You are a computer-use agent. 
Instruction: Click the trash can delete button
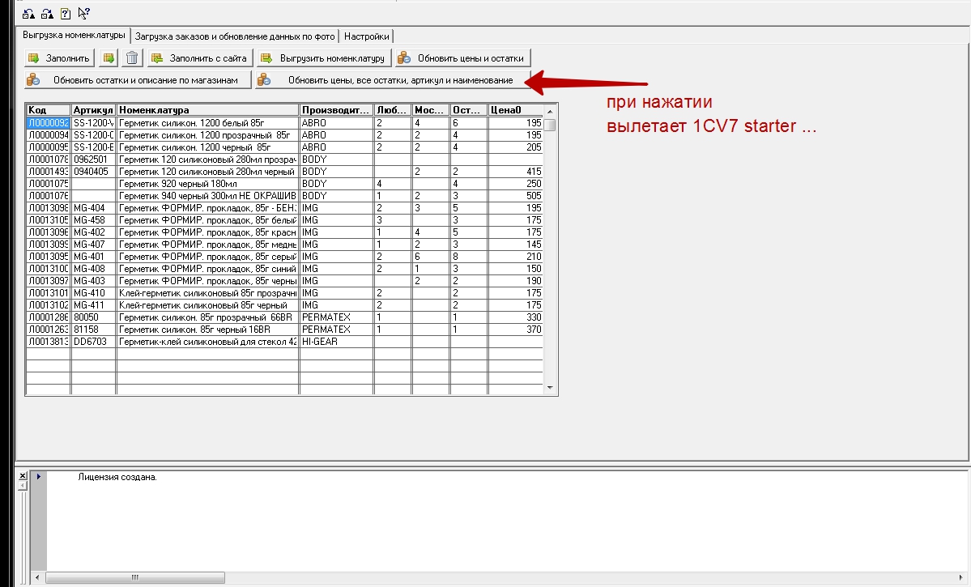[x=134, y=58]
